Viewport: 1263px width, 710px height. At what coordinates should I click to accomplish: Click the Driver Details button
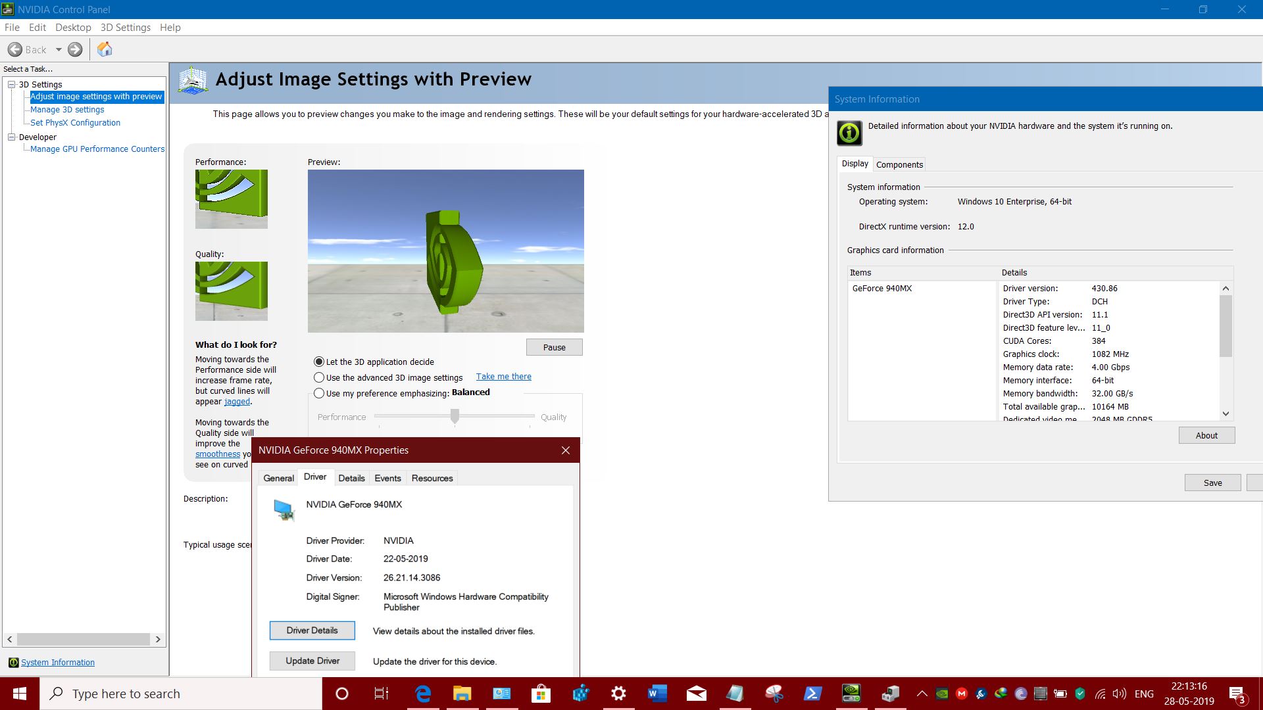[312, 630]
